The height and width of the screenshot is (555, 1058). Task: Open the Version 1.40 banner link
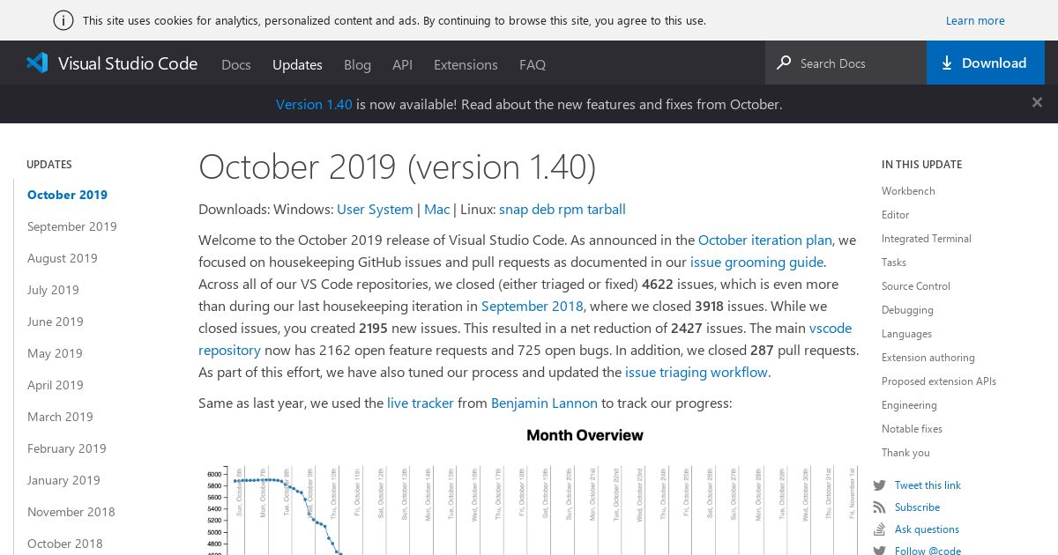tap(314, 104)
